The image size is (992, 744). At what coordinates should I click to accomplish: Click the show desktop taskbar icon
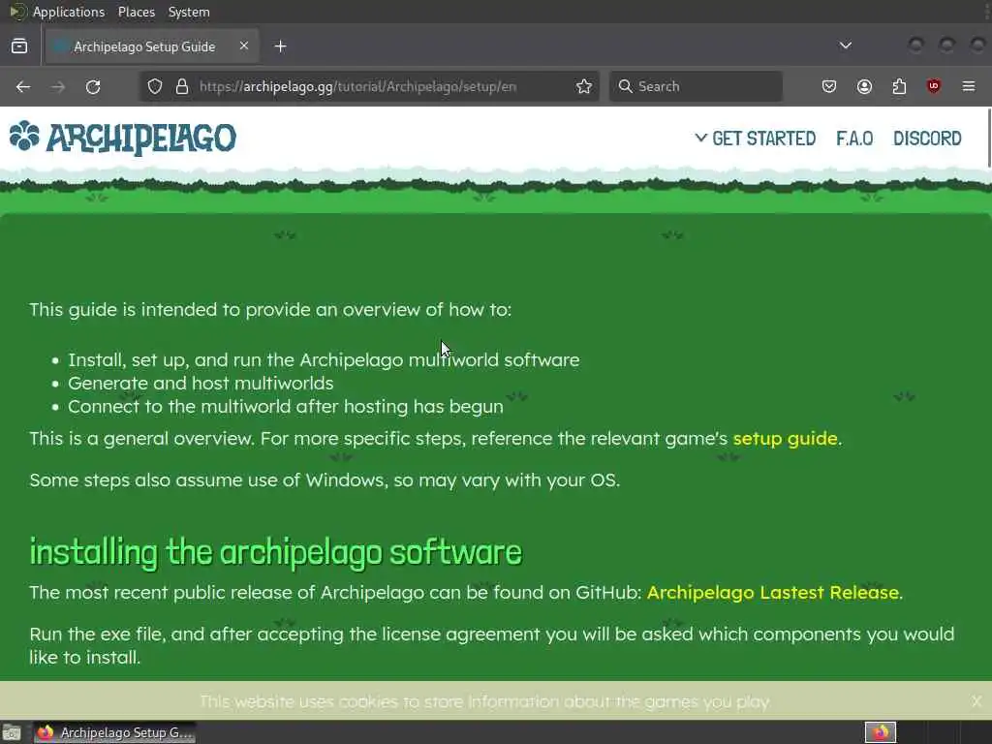coord(12,733)
